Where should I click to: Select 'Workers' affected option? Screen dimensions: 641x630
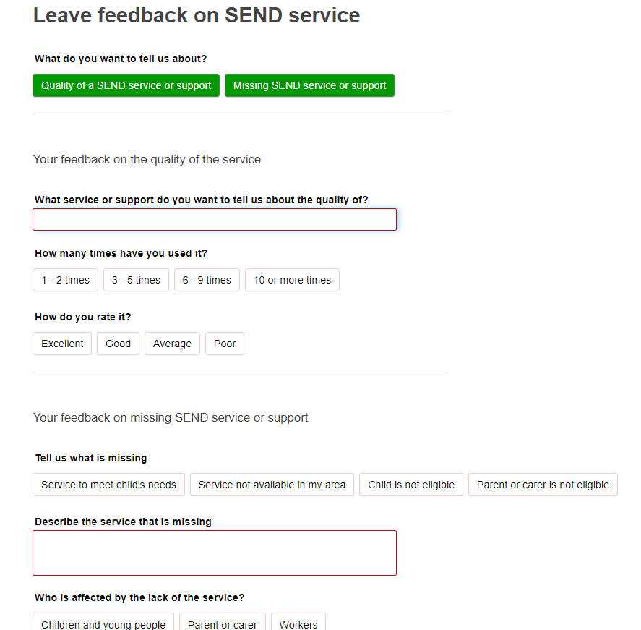pyautogui.click(x=298, y=623)
